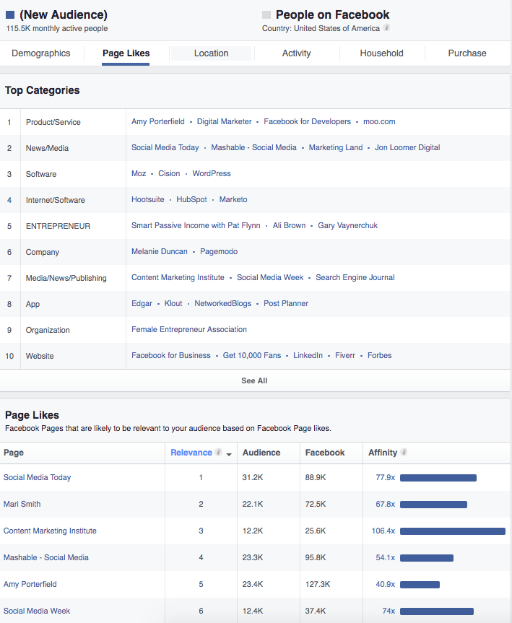Open the Household tab

(x=381, y=53)
